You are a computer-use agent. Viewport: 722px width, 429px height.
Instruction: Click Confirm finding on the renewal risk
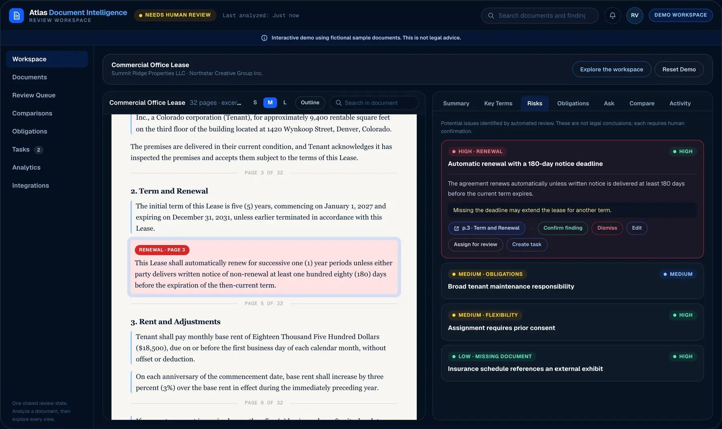coord(563,228)
